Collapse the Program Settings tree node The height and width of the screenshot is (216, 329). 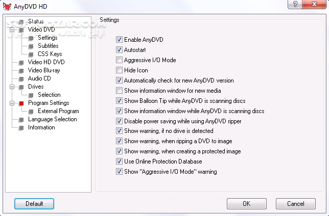point(12,103)
